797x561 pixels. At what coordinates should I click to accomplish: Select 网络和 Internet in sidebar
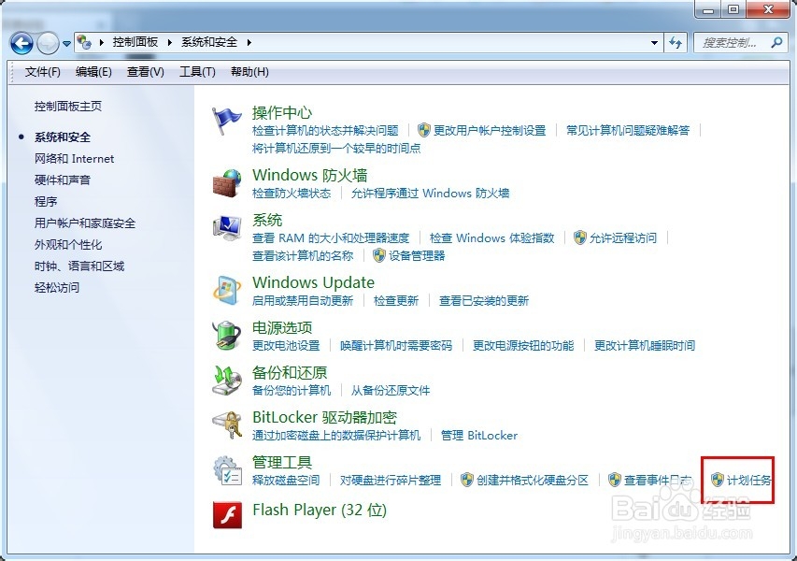coord(74,159)
